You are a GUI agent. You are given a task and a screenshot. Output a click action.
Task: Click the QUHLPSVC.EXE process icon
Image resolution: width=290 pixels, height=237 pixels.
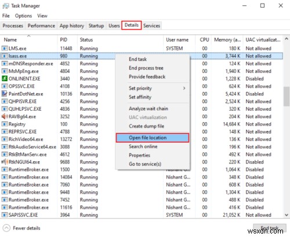point(5,109)
